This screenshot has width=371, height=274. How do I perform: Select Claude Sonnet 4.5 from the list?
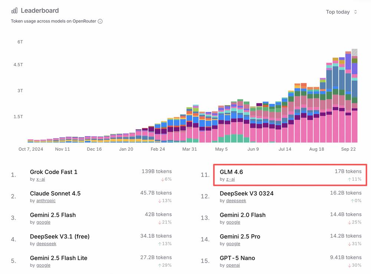[x=55, y=193]
